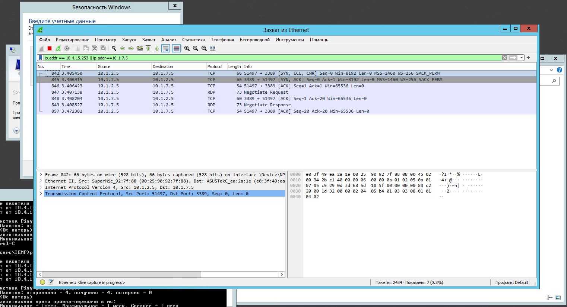Restart the current capture
Viewport: 567px width, 307px height.
(58, 48)
